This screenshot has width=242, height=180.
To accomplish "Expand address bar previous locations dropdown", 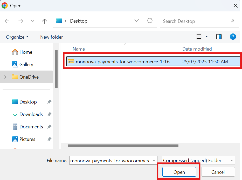I will pyautogui.click(x=137, y=21).
